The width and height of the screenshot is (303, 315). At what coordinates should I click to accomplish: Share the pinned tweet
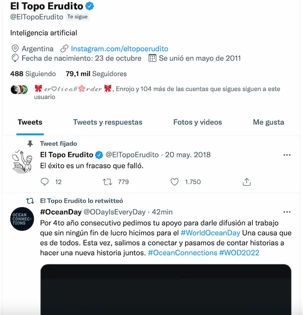[x=246, y=182]
